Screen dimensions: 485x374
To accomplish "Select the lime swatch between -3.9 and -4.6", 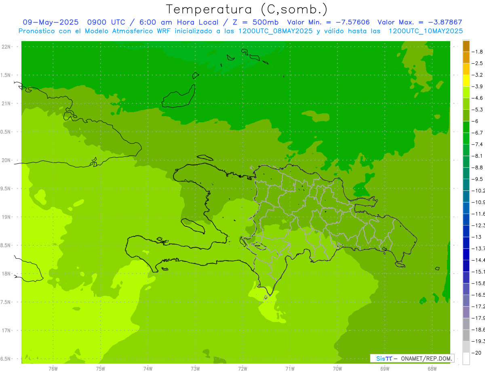I will point(466,92).
